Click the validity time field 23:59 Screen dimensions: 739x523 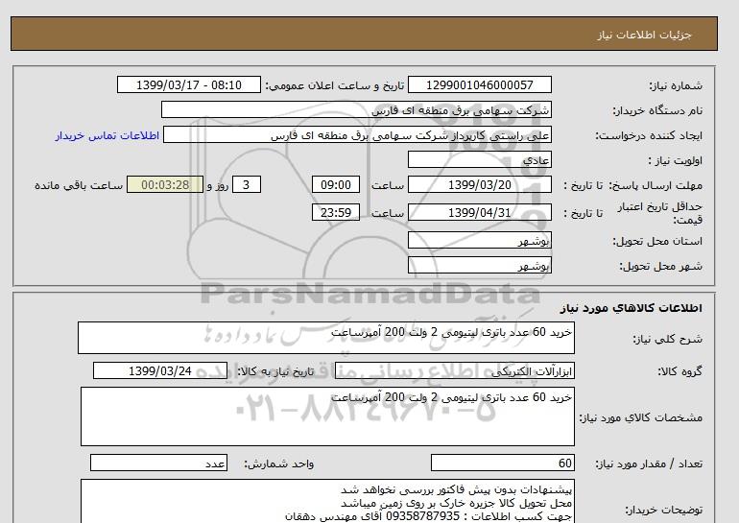pyautogui.click(x=336, y=212)
